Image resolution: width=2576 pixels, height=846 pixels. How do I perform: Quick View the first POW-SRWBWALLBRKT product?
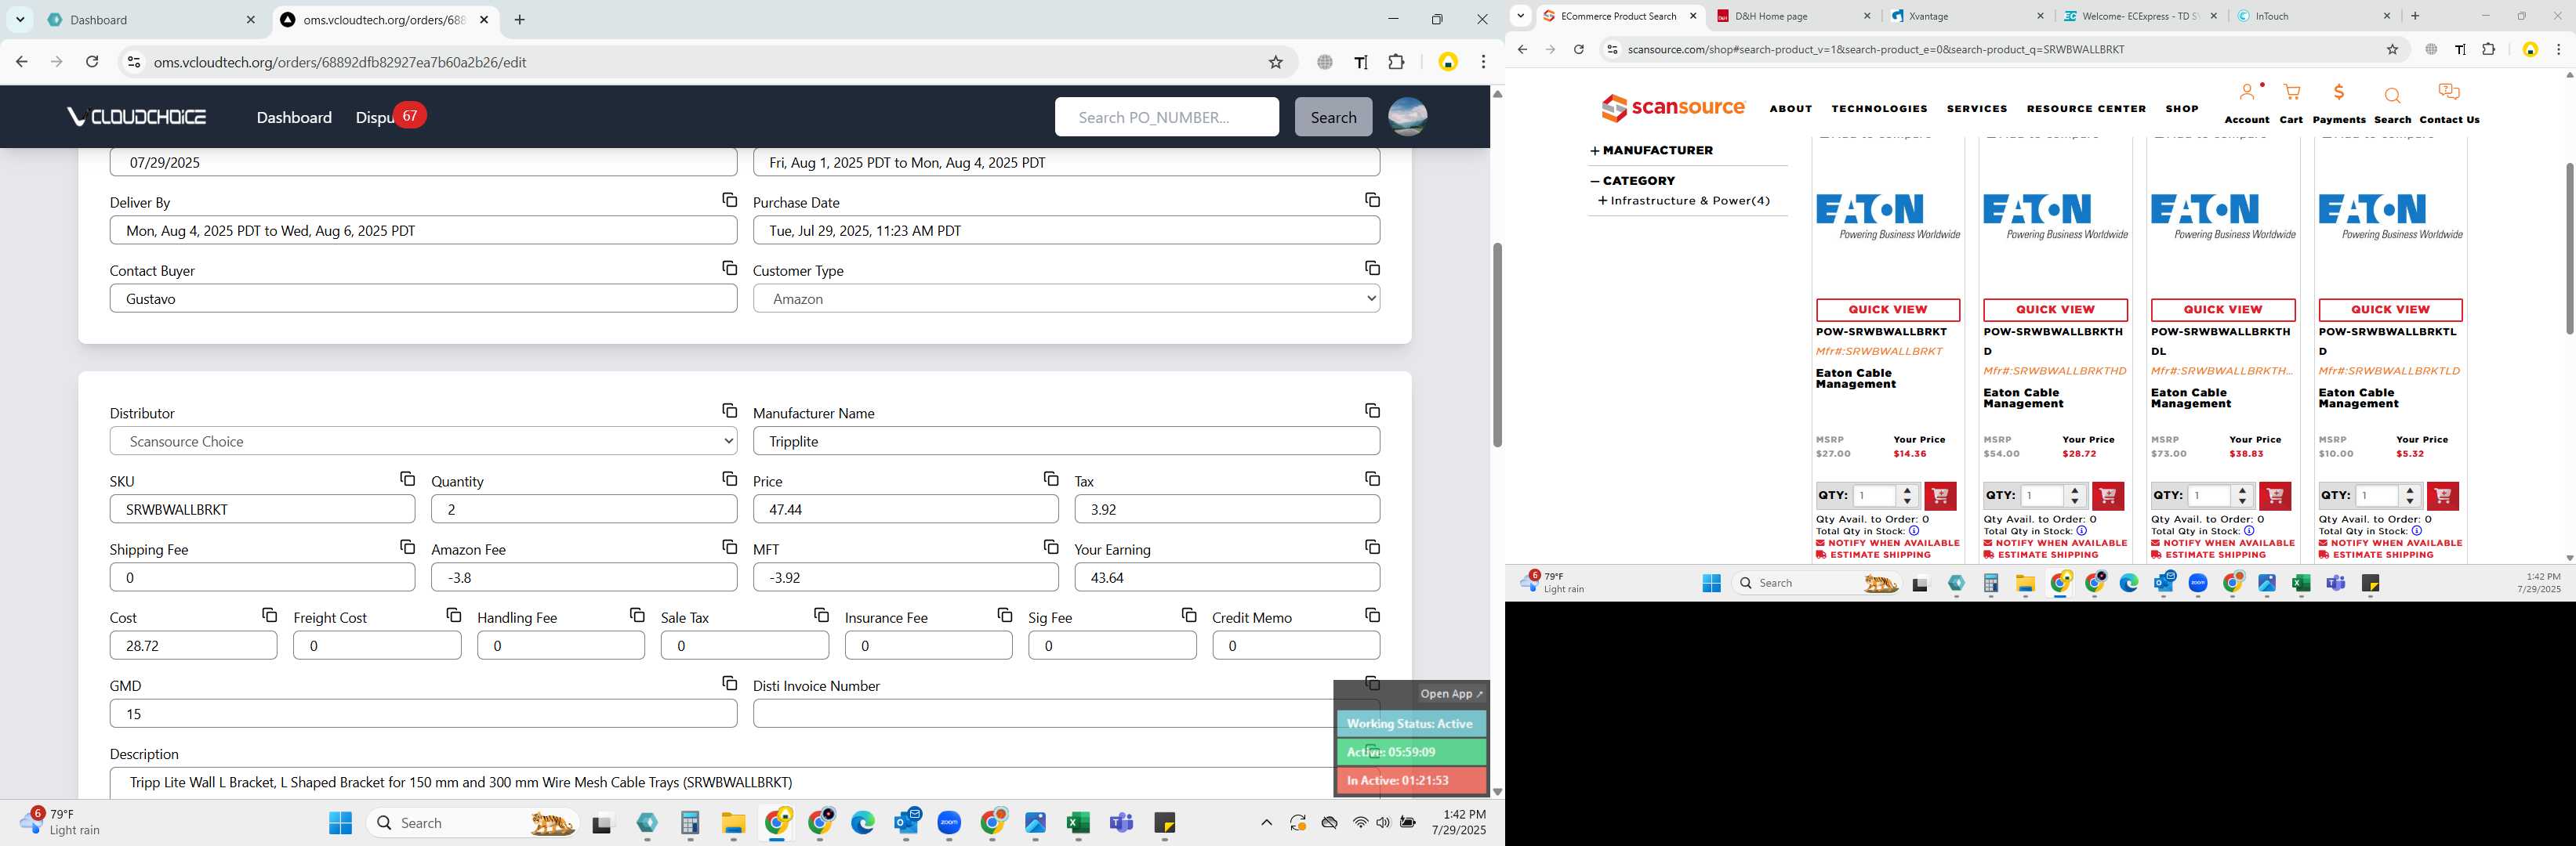[x=1888, y=309]
